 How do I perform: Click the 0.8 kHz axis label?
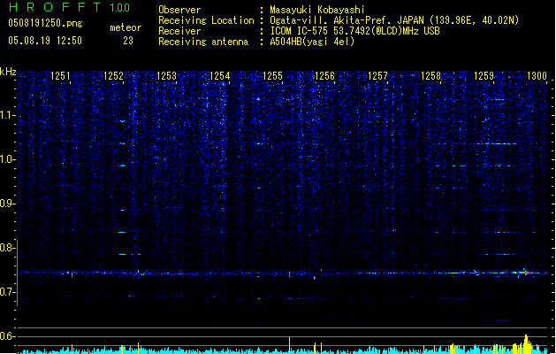point(8,248)
